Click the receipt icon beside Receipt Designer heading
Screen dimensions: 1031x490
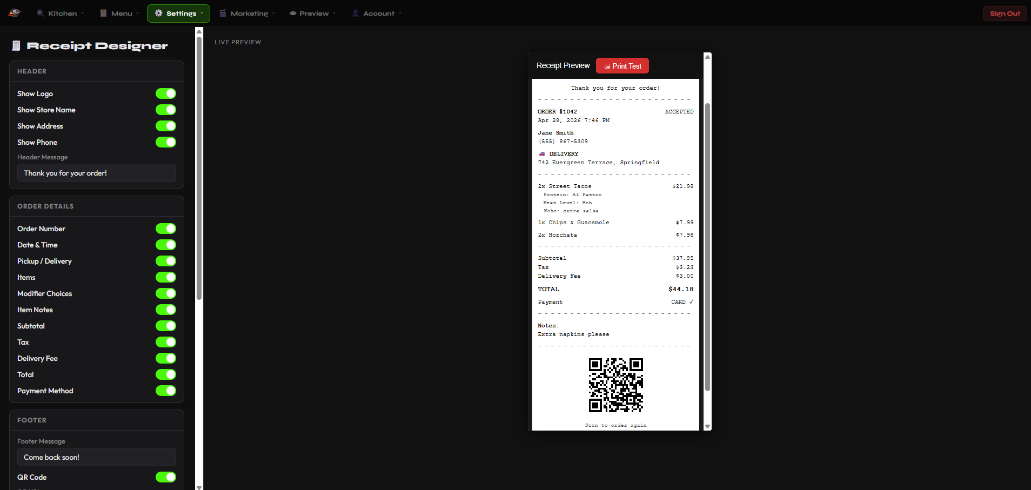(16, 45)
